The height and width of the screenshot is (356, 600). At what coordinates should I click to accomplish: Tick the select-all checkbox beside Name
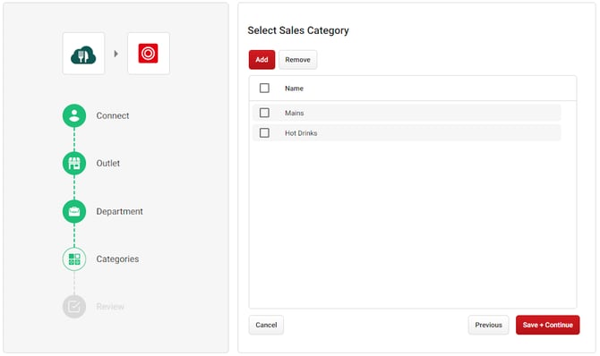pyautogui.click(x=264, y=89)
